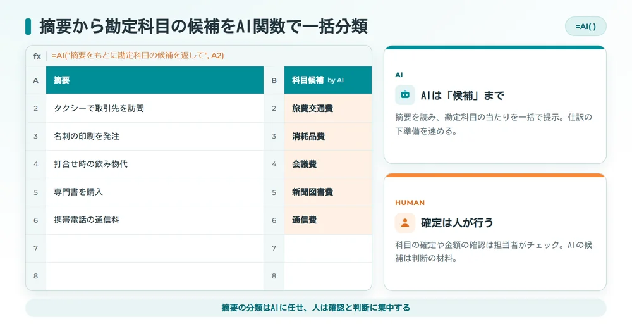632x331 pixels.
Task: Click the slide title 摘要から勘定科目の候補
Action: point(203,27)
